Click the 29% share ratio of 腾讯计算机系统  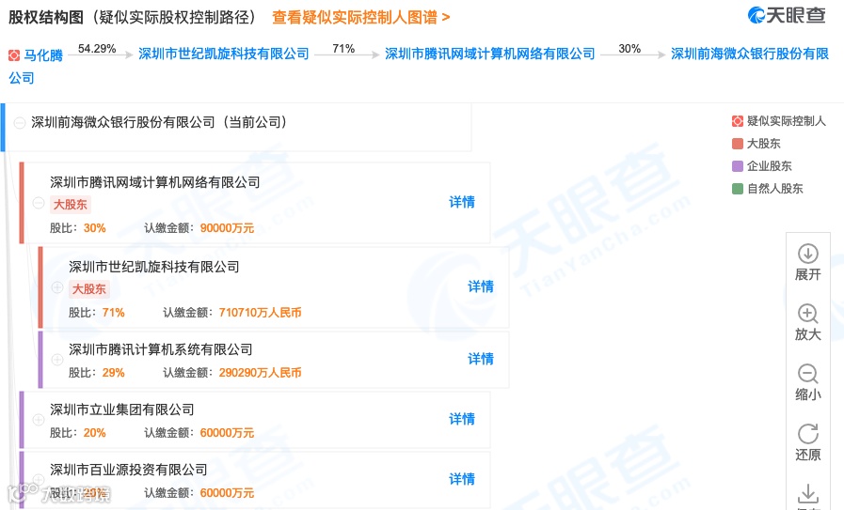(x=114, y=373)
